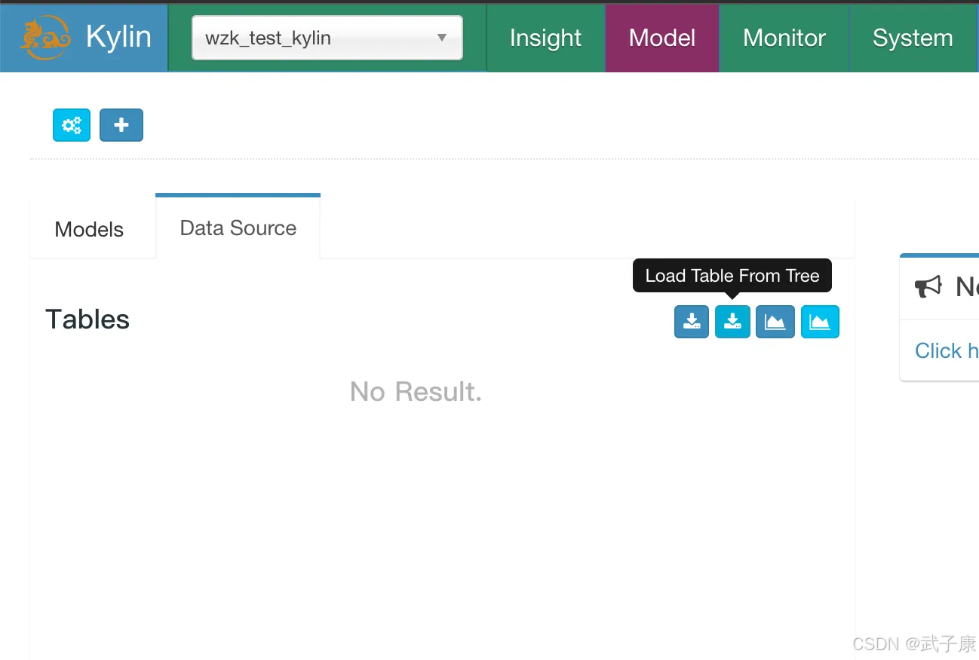This screenshot has width=979, height=660.
Task: Navigate to the System menu
Action: [x=913, y=38]
